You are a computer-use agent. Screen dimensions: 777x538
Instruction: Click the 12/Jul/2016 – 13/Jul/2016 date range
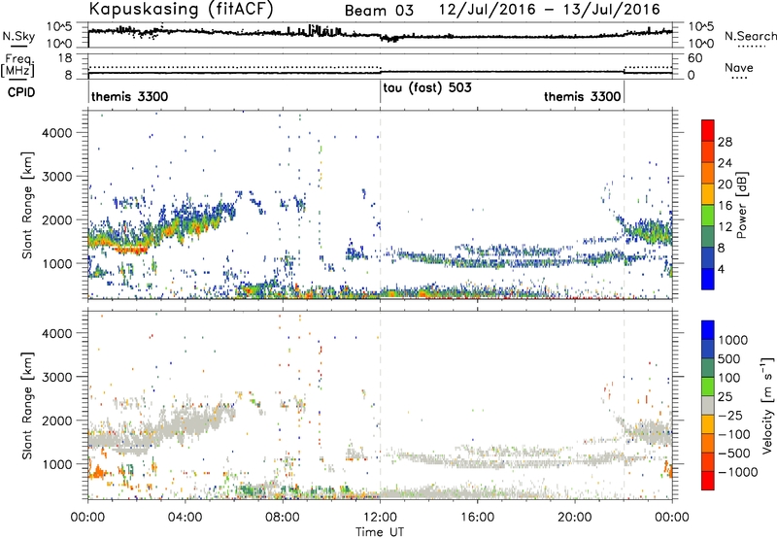point(550,10)
